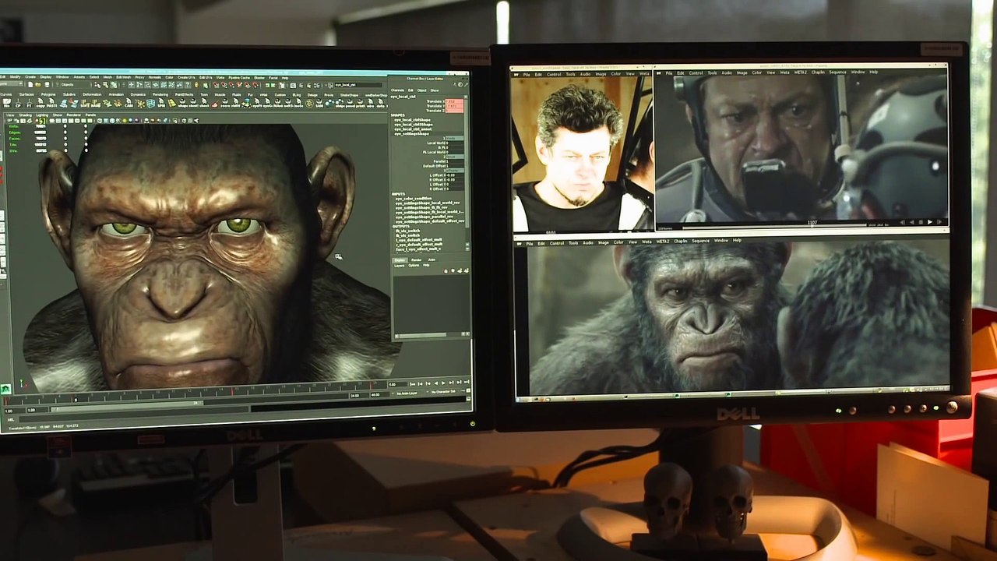This screenshot has height=561, width=997.
Task: Click the Faces count label in viewport HUD
Action: point(15,139)
